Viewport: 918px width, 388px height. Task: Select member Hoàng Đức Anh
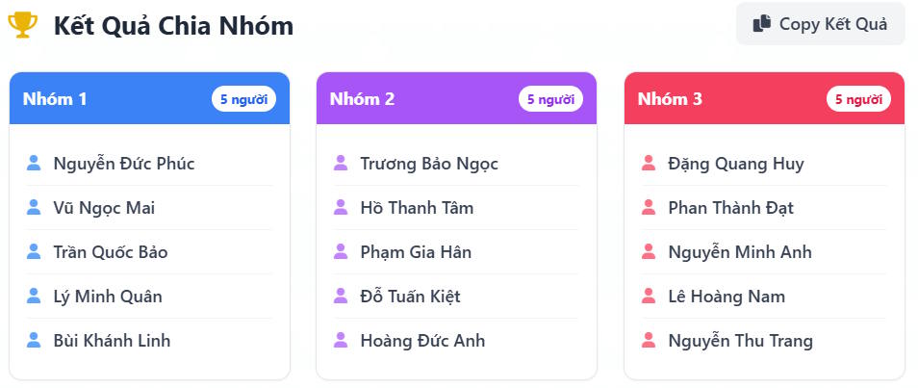point(422,341)
